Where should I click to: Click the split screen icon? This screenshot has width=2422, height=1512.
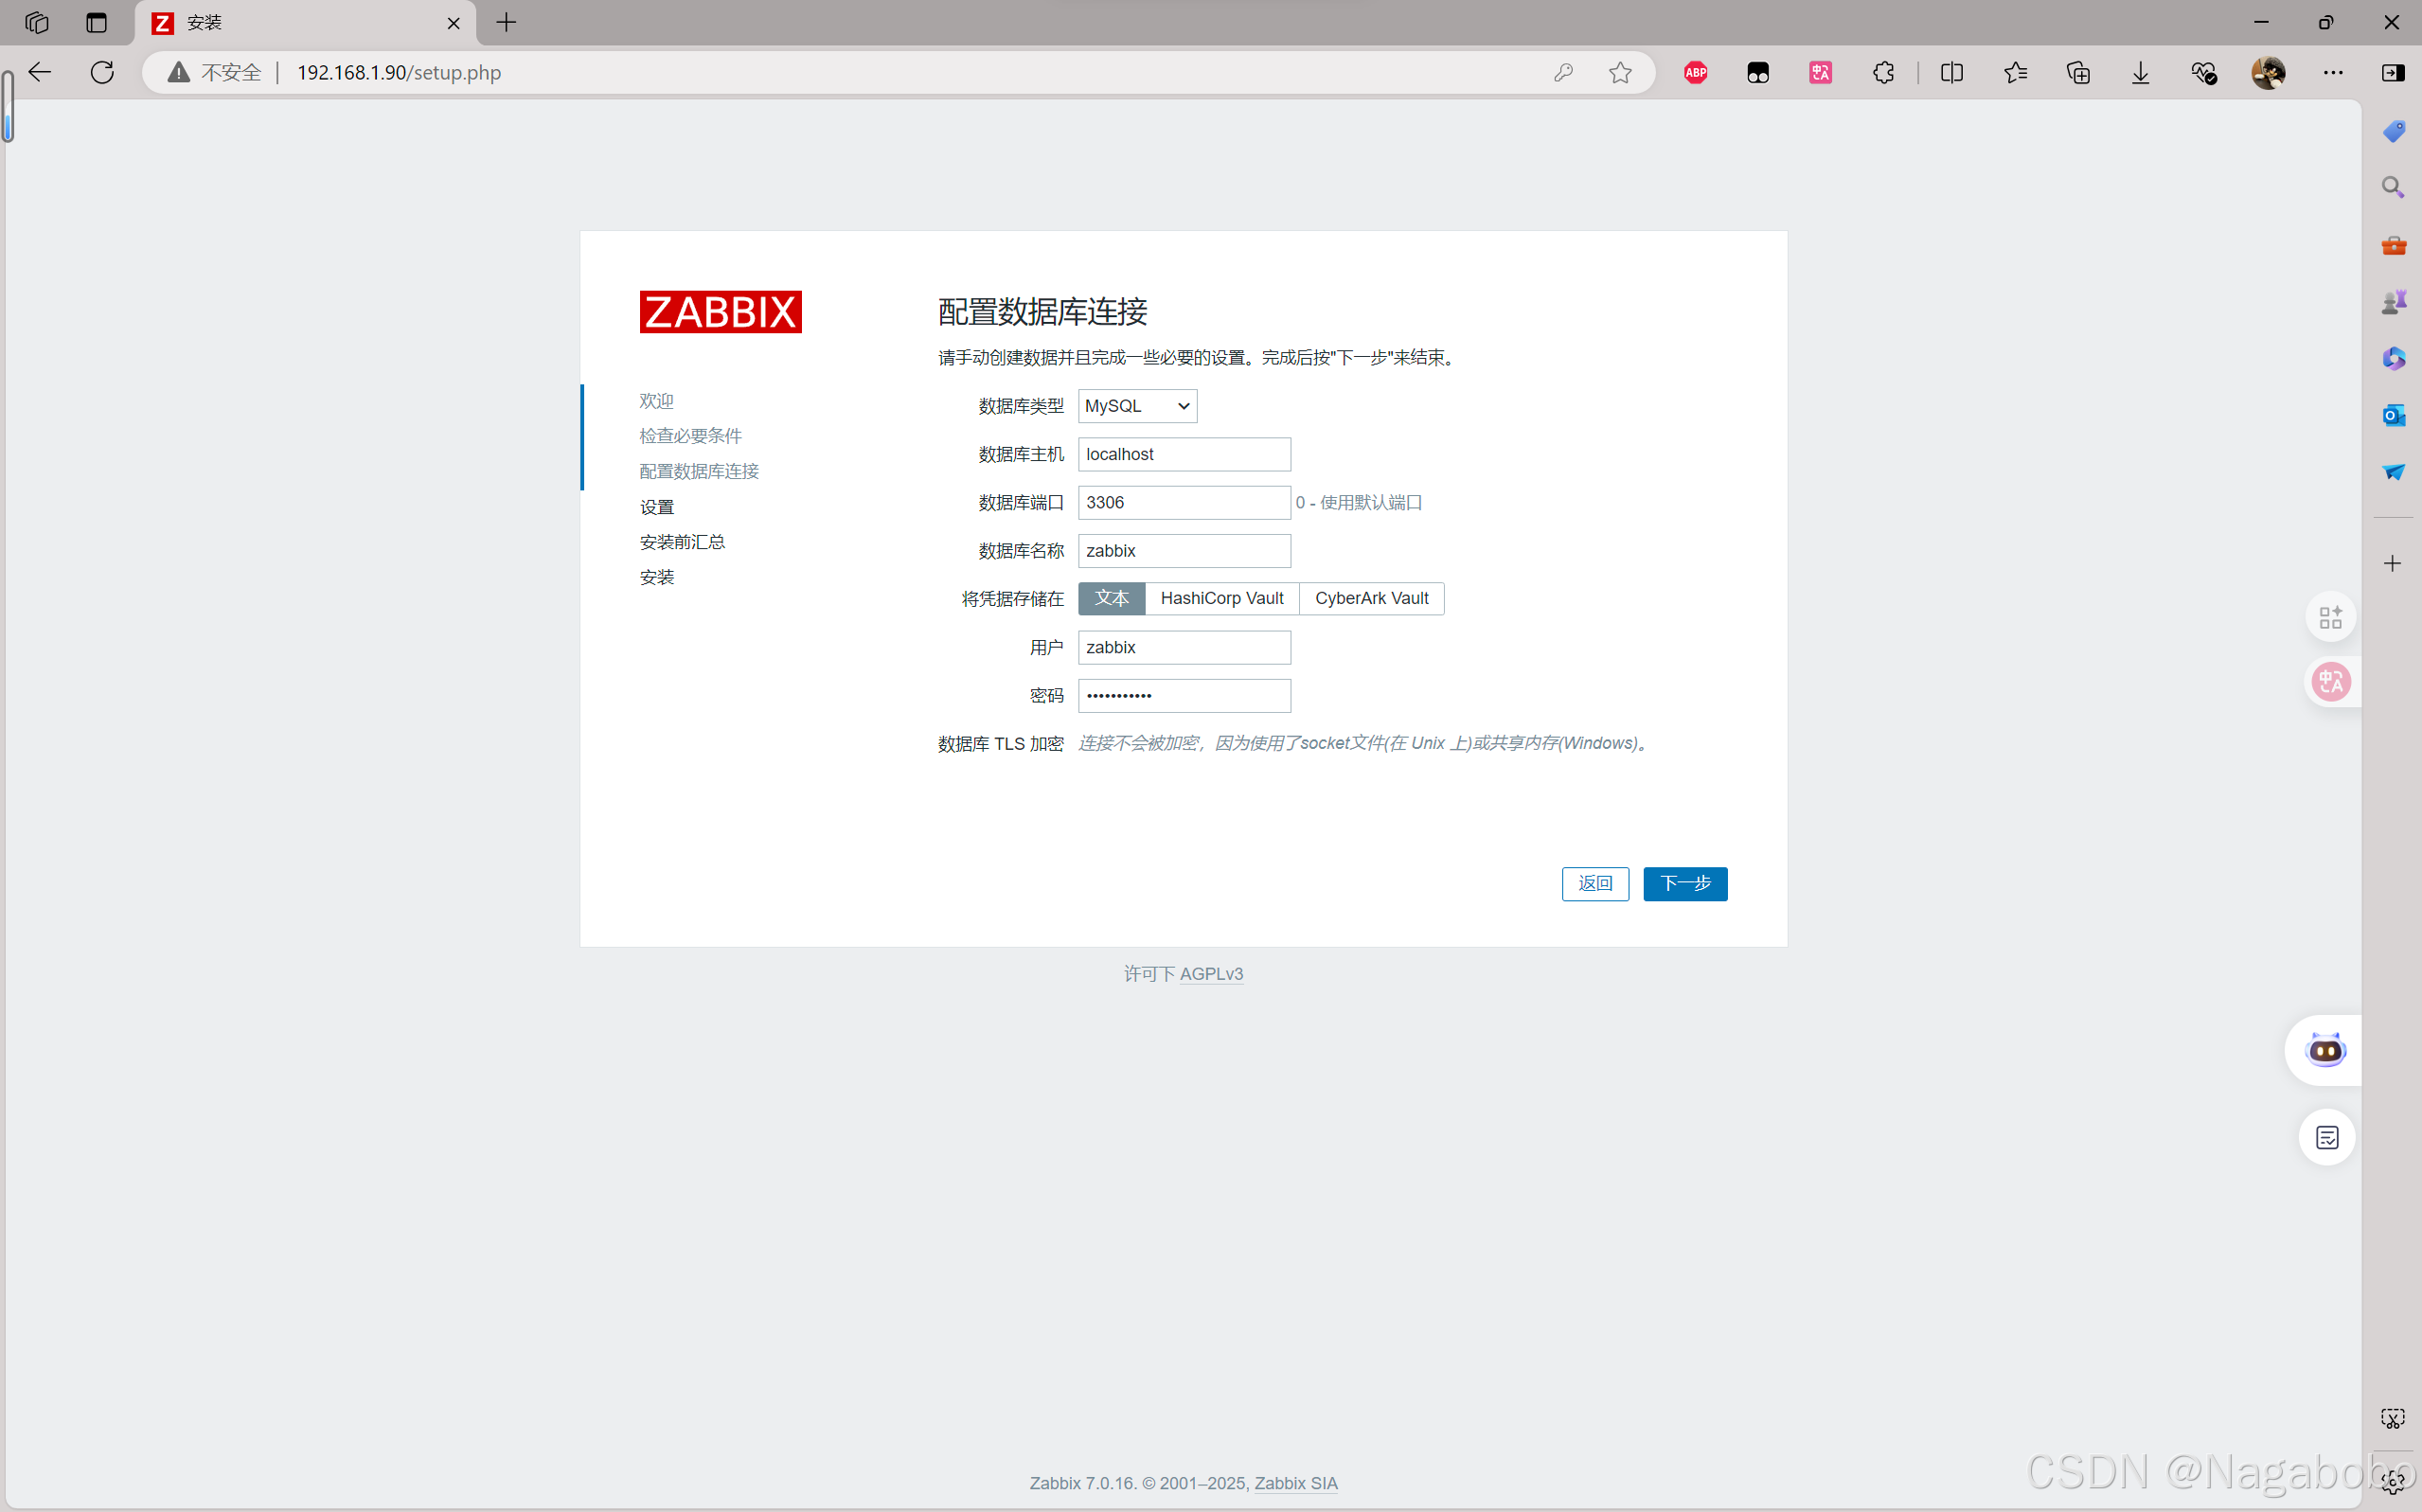pos(1951,72)
